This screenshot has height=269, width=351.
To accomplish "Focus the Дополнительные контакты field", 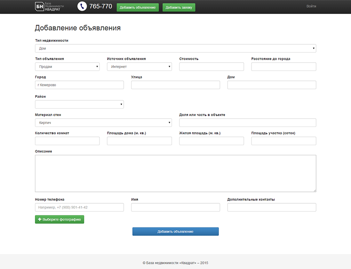I will (272, 207).
